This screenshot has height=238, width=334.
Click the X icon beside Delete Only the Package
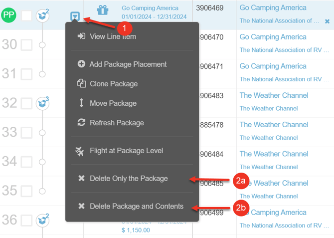tap(81, 178)
